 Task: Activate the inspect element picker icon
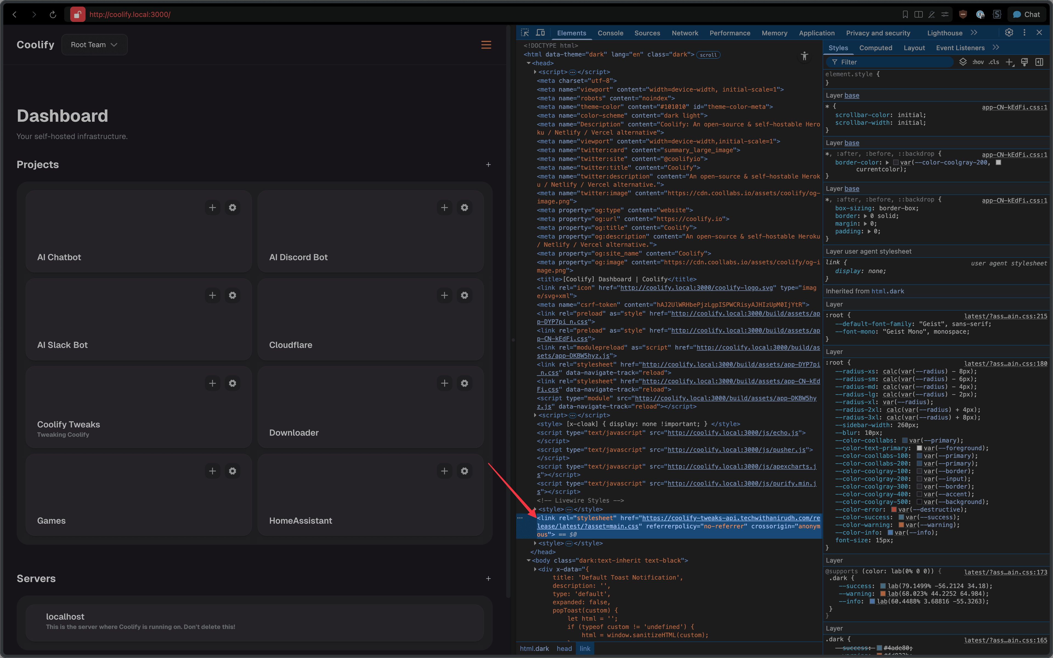[525, 33]
